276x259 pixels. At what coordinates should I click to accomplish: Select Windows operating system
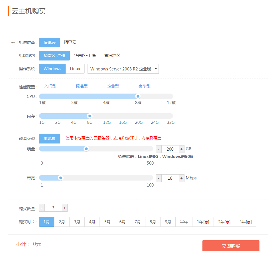[52, 69]
